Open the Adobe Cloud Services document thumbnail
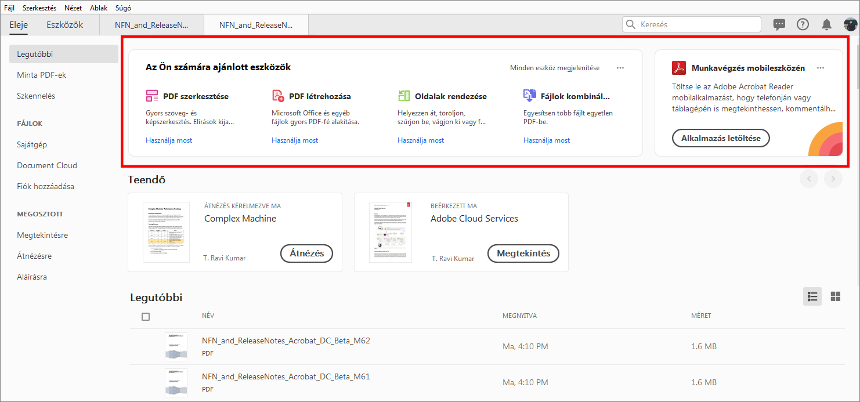860x402 pixels. [391, 232]
